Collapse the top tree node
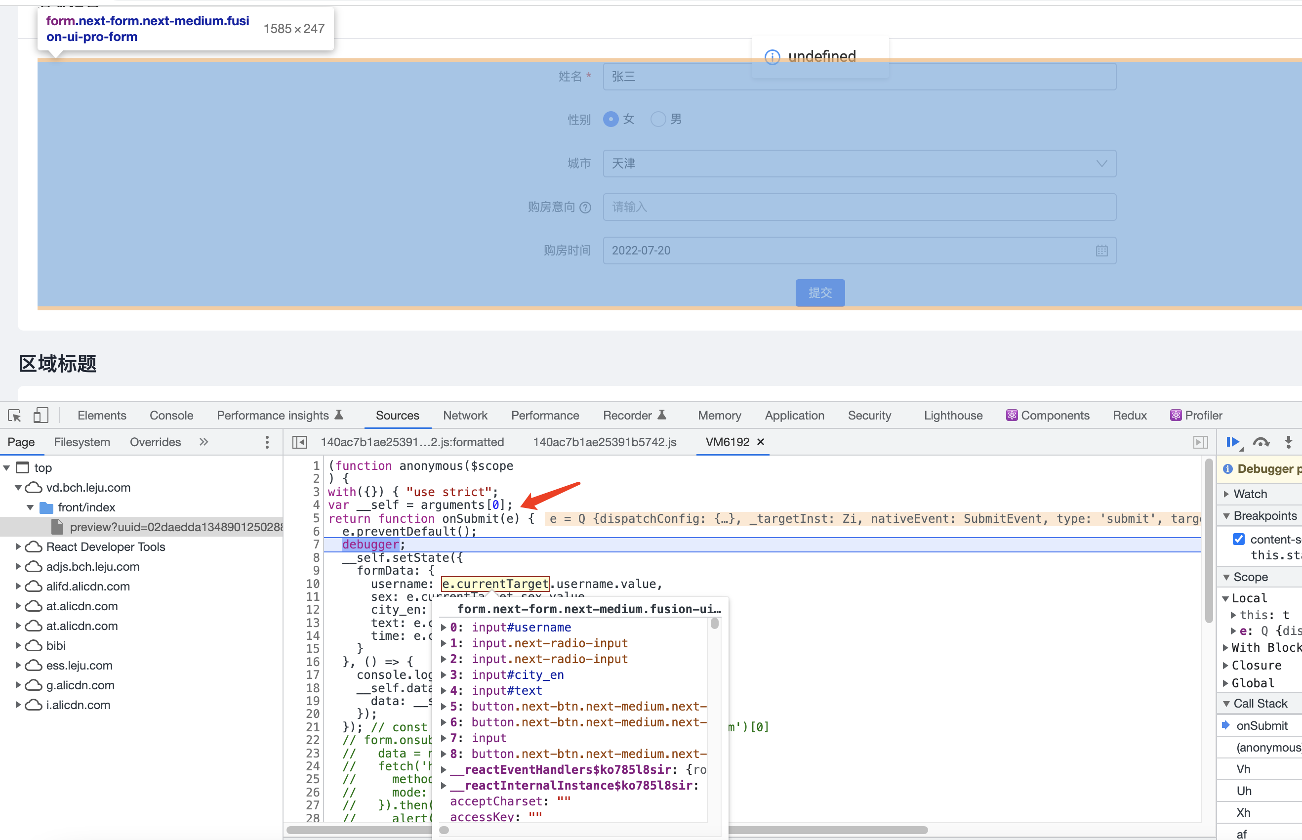The image size is (1302, 840). (7, 468)
